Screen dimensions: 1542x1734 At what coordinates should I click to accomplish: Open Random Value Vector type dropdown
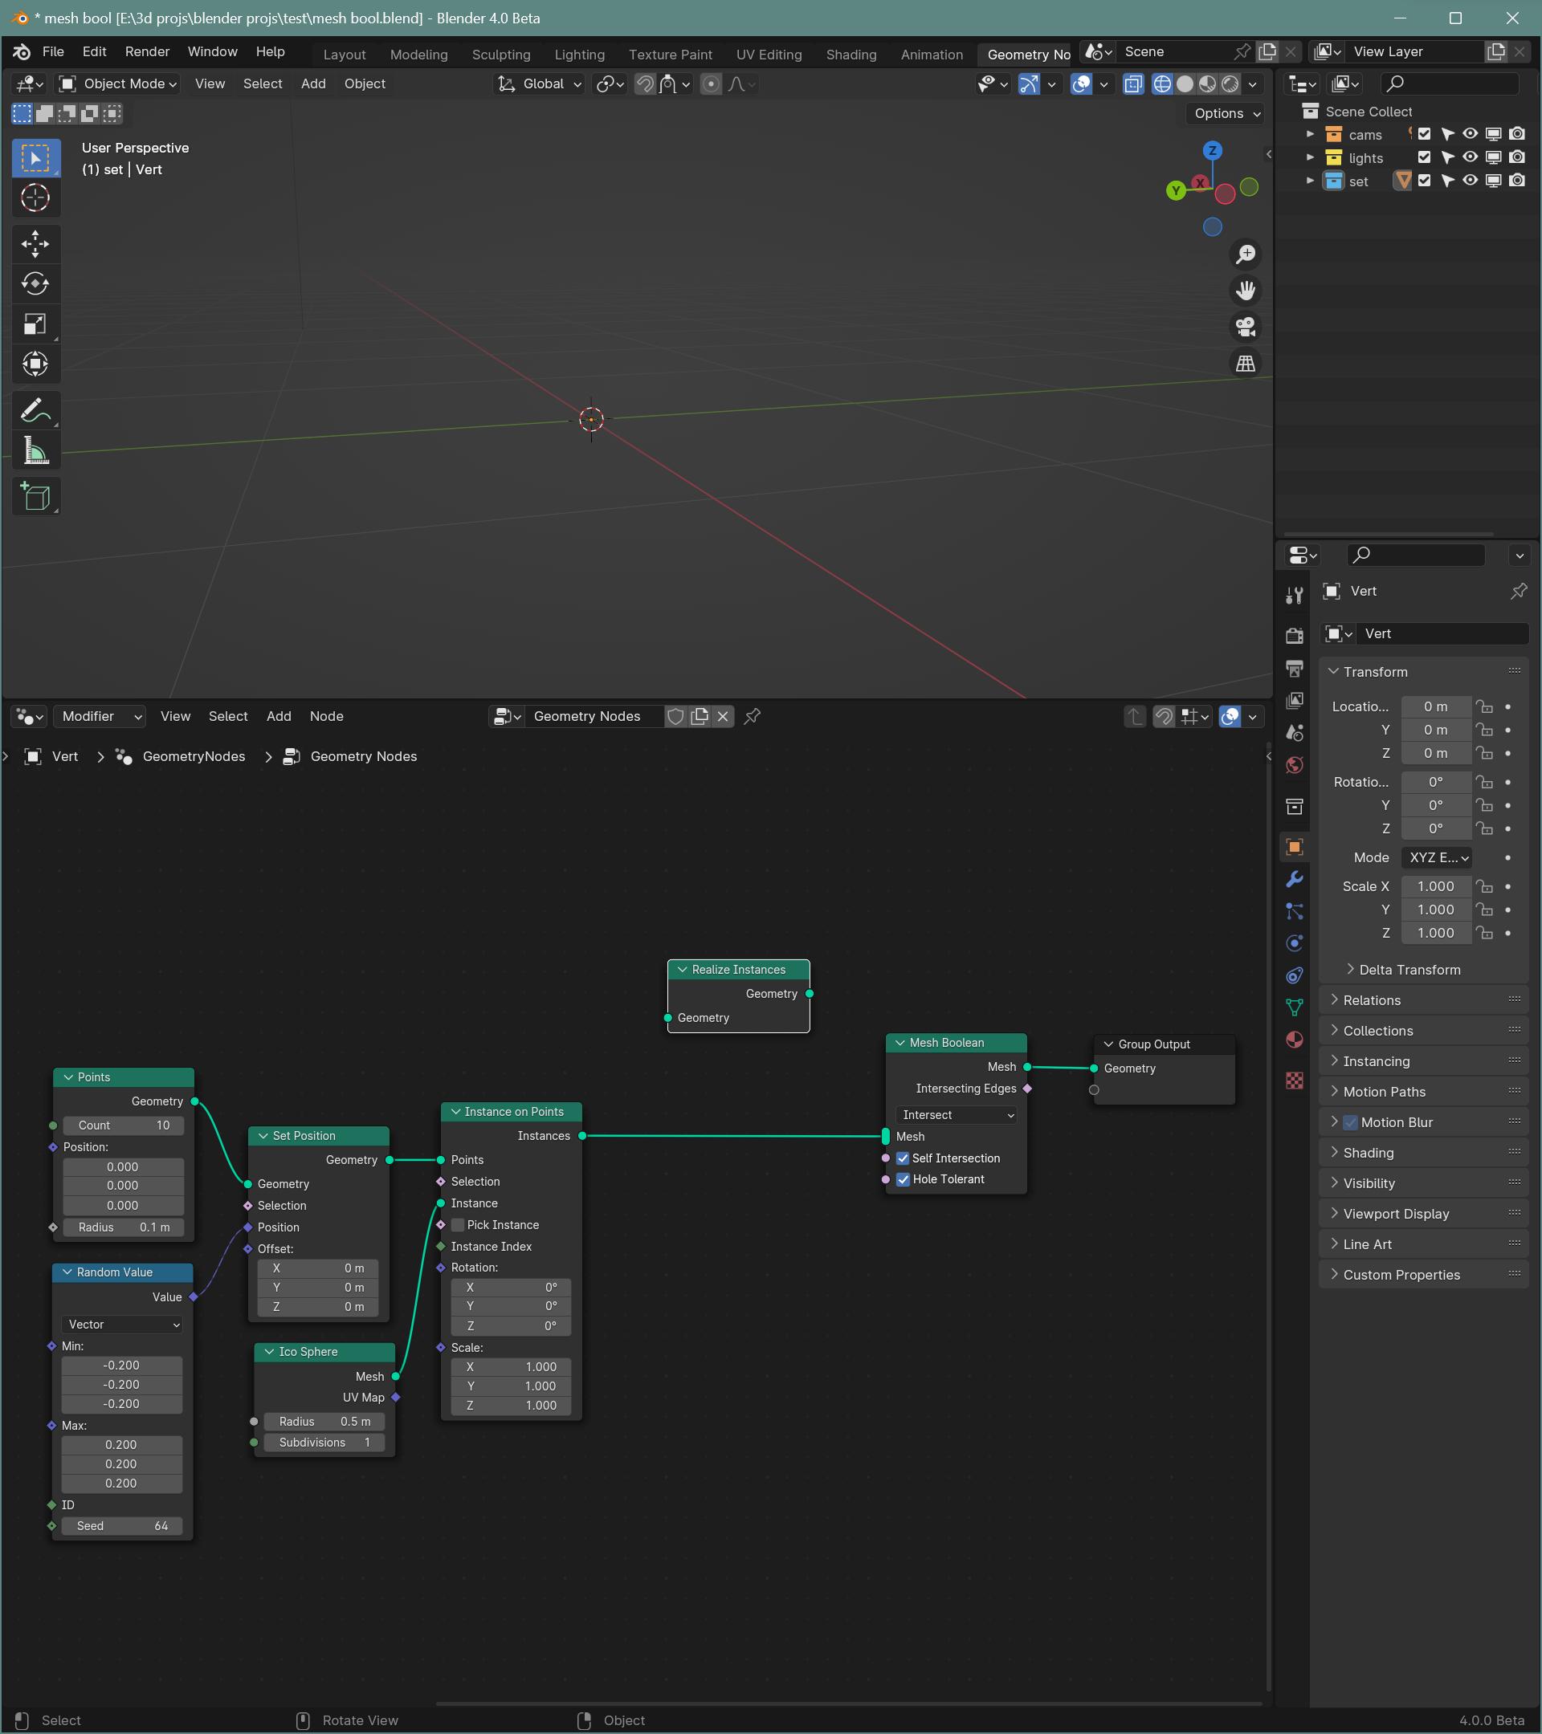coord(122,1325)
